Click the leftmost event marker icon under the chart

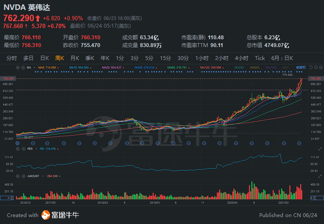[18, 143]
